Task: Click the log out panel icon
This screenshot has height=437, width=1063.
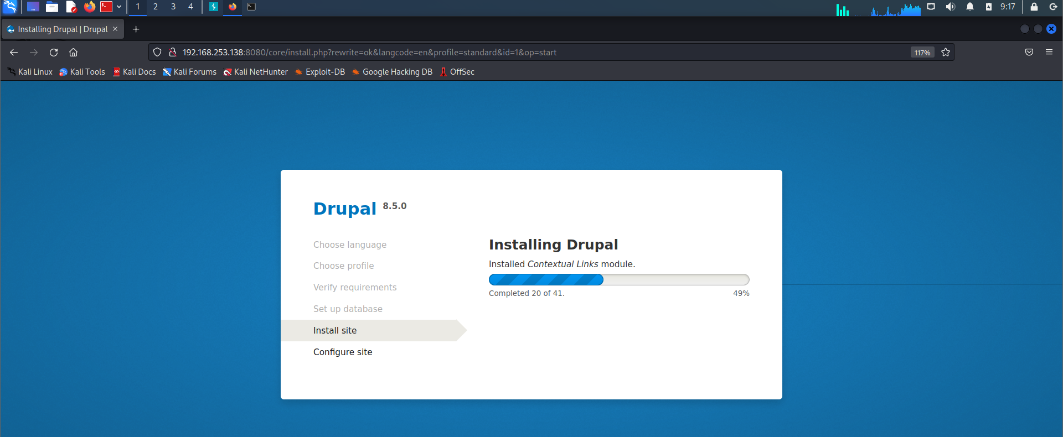Action: coord(1053,7)
